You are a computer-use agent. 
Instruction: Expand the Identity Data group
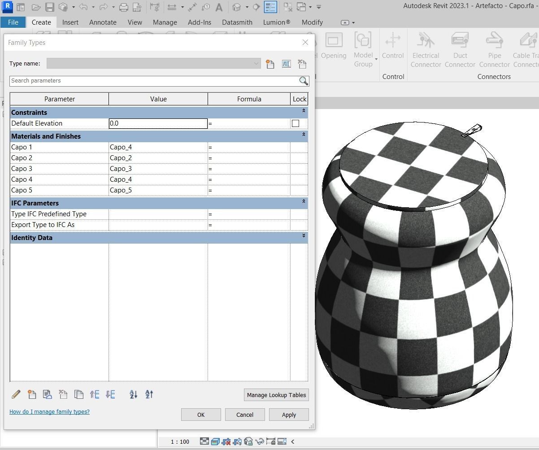click(x=304, y=236)
